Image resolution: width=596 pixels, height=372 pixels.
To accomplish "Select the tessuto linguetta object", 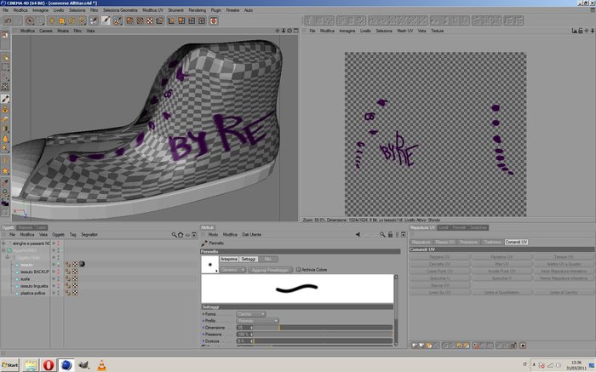I will pyautogui.click(x=34, y=286).
